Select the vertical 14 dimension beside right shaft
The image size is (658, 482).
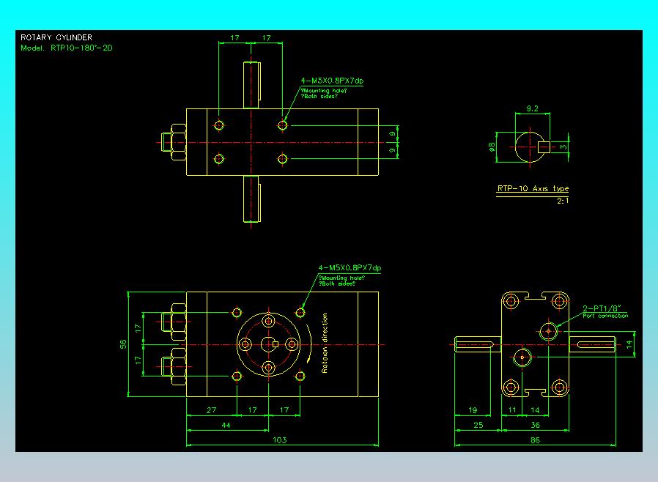[x=629, y=344]
